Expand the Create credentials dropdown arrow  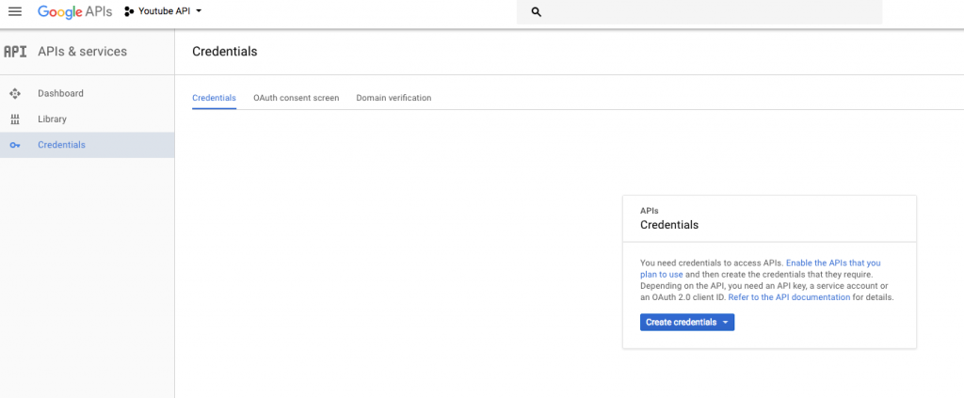click(x=725, y=323)
